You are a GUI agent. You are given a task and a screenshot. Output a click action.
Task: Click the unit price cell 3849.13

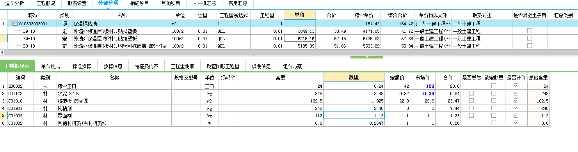click(x=300, y=31)
